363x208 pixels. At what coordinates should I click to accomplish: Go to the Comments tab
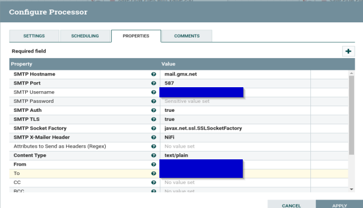(x=187, y=36)
